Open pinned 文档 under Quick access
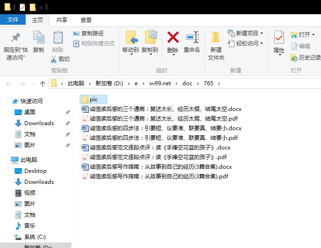 click(25, 134)
